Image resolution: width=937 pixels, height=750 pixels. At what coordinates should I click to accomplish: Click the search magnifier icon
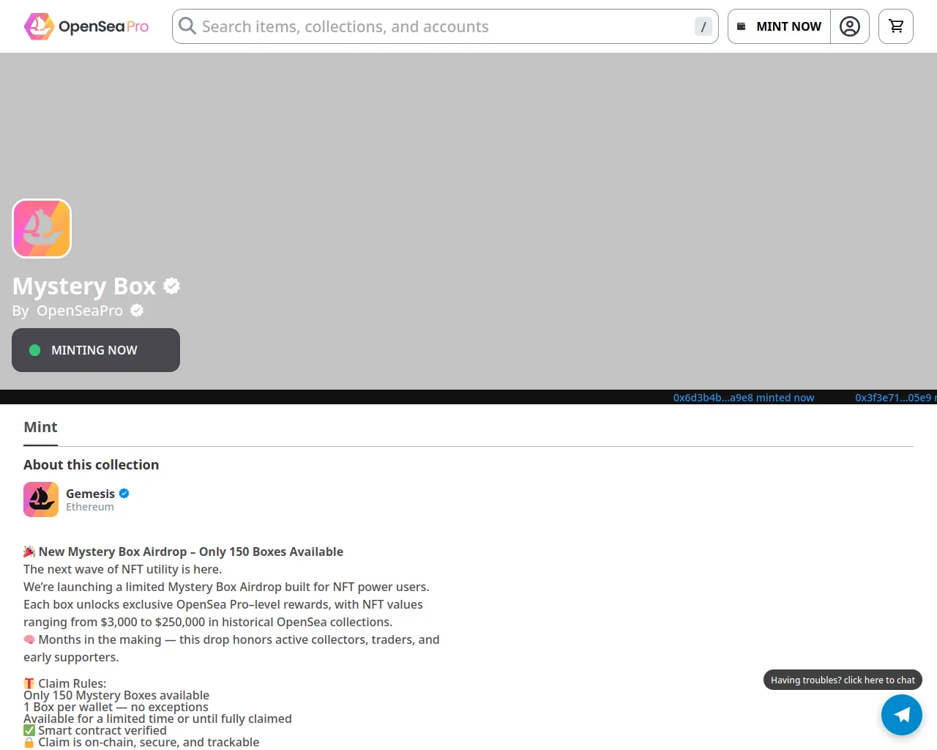click(187, 26)
